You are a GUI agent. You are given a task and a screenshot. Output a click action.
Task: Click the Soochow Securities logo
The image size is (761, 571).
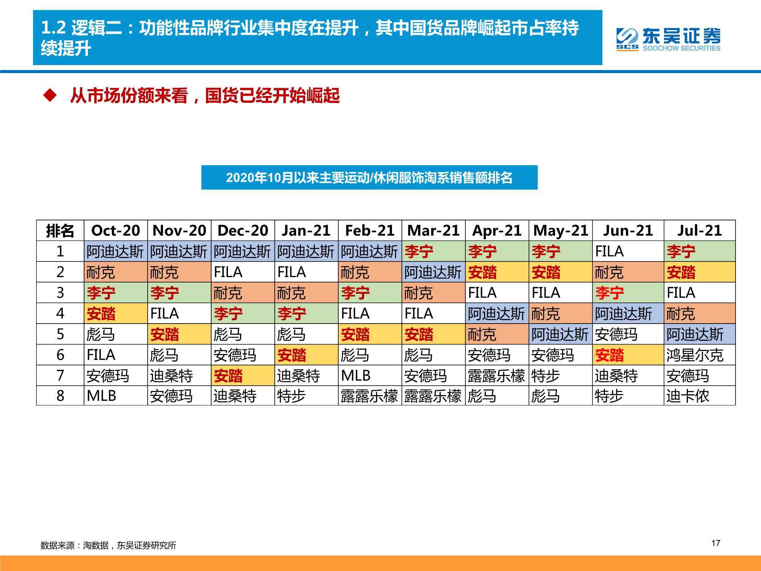668,39
